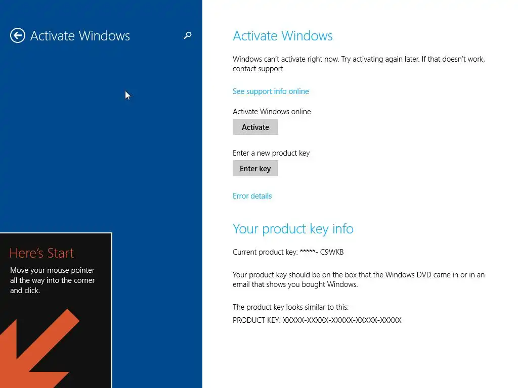Viewport: 518px width, 388px height.
Task: Open the See support info online link
Action: (x=271, y=91)
